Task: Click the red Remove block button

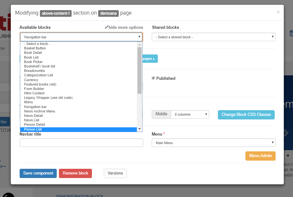Action: click(75, 173)
